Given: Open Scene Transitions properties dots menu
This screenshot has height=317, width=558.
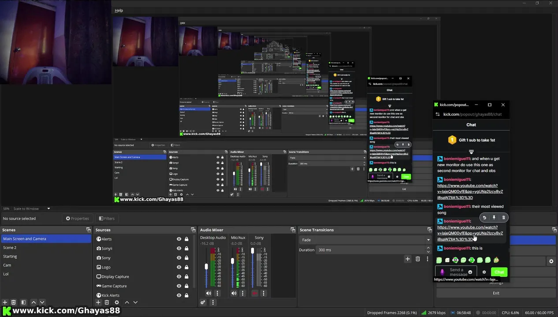Looking at the screenshot, I should coord(427,259).
